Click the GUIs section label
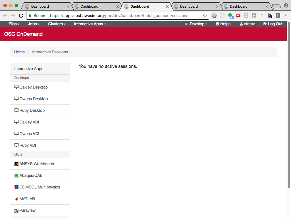 point(18,154)
